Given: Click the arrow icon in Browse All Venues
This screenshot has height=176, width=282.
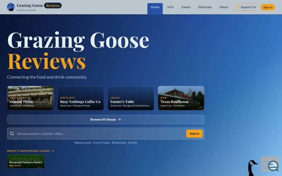Looking at the screenshot, I should point(119,119).
